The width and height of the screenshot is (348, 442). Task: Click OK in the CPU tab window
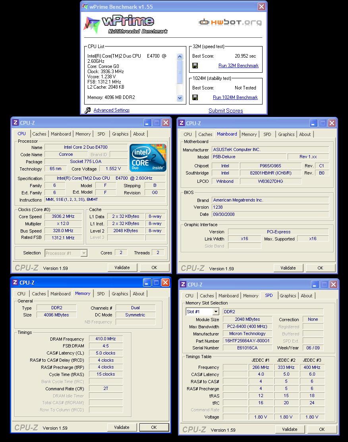[154, 268]
